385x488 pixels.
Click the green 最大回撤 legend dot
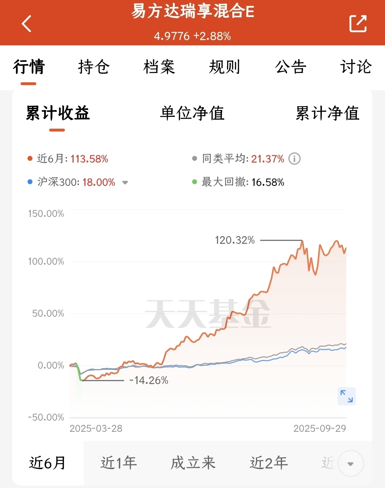pos(195,182)
